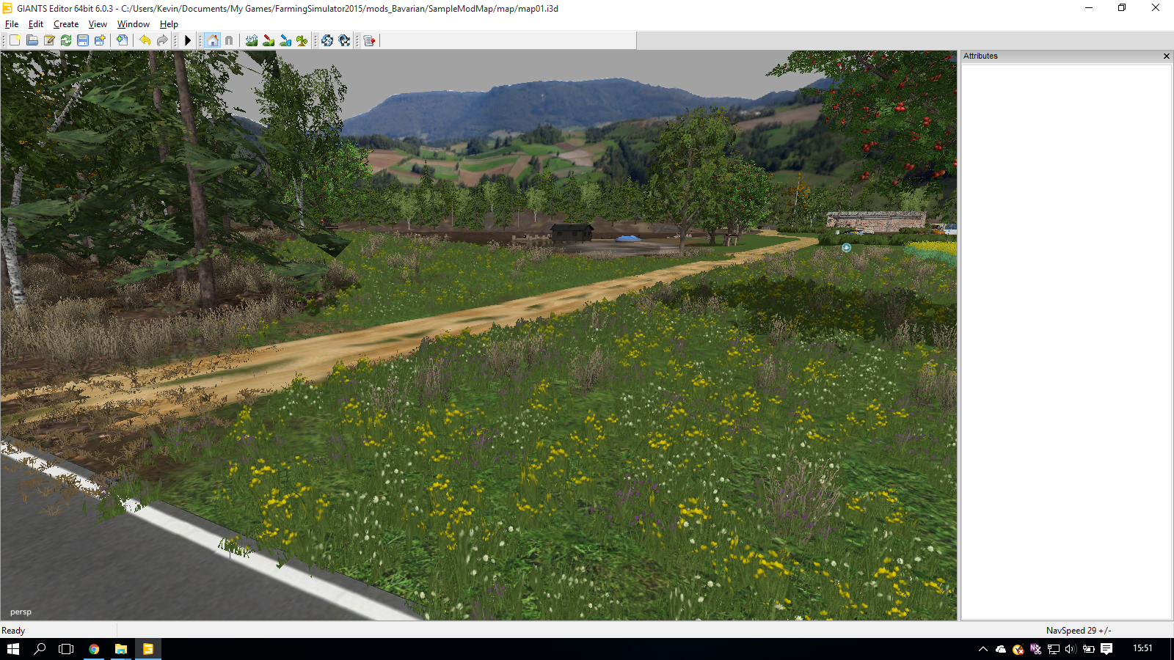Viewport: 1174px width, 660px height.
Task: Click the notepad-with-pencil toolbar icon
Action: [x=49, y=40]
